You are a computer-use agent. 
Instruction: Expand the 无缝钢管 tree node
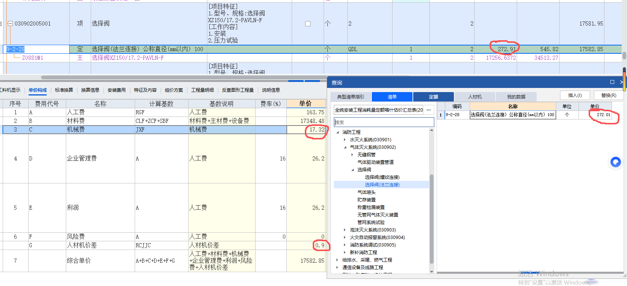point(352,155)
